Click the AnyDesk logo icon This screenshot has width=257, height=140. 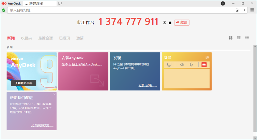[x=4, y=3]
